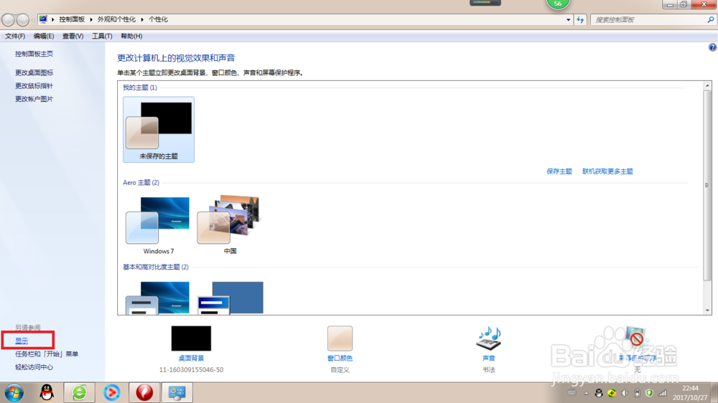Click 联机获取更多主题 link

point(607,171)
